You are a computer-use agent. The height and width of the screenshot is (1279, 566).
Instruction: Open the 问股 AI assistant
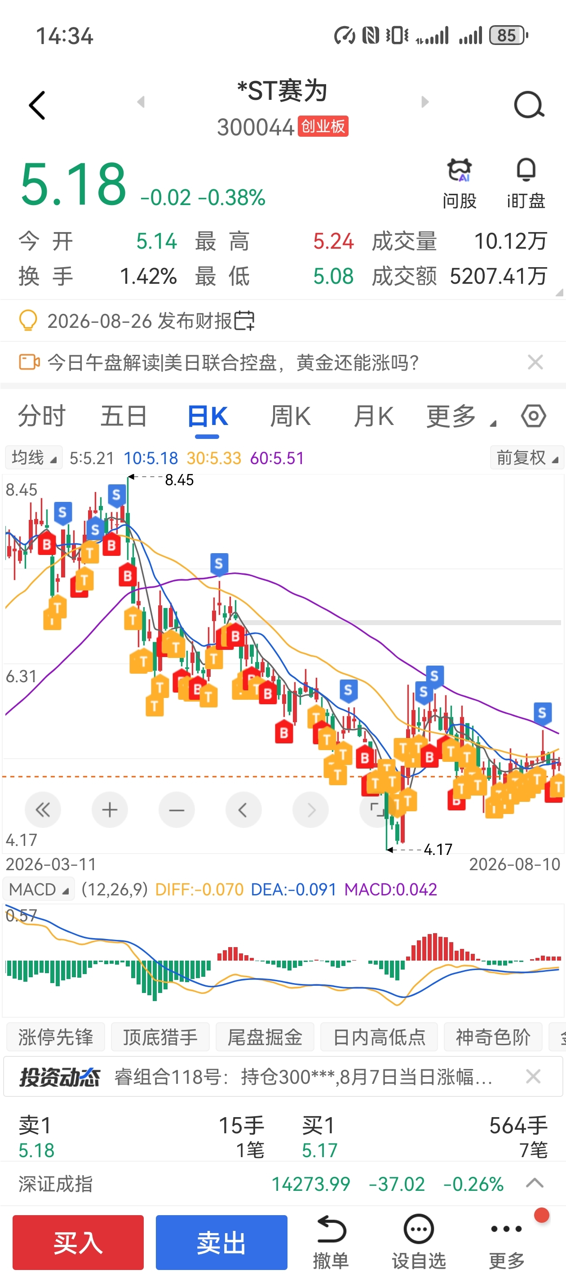[x=460, y=183]
